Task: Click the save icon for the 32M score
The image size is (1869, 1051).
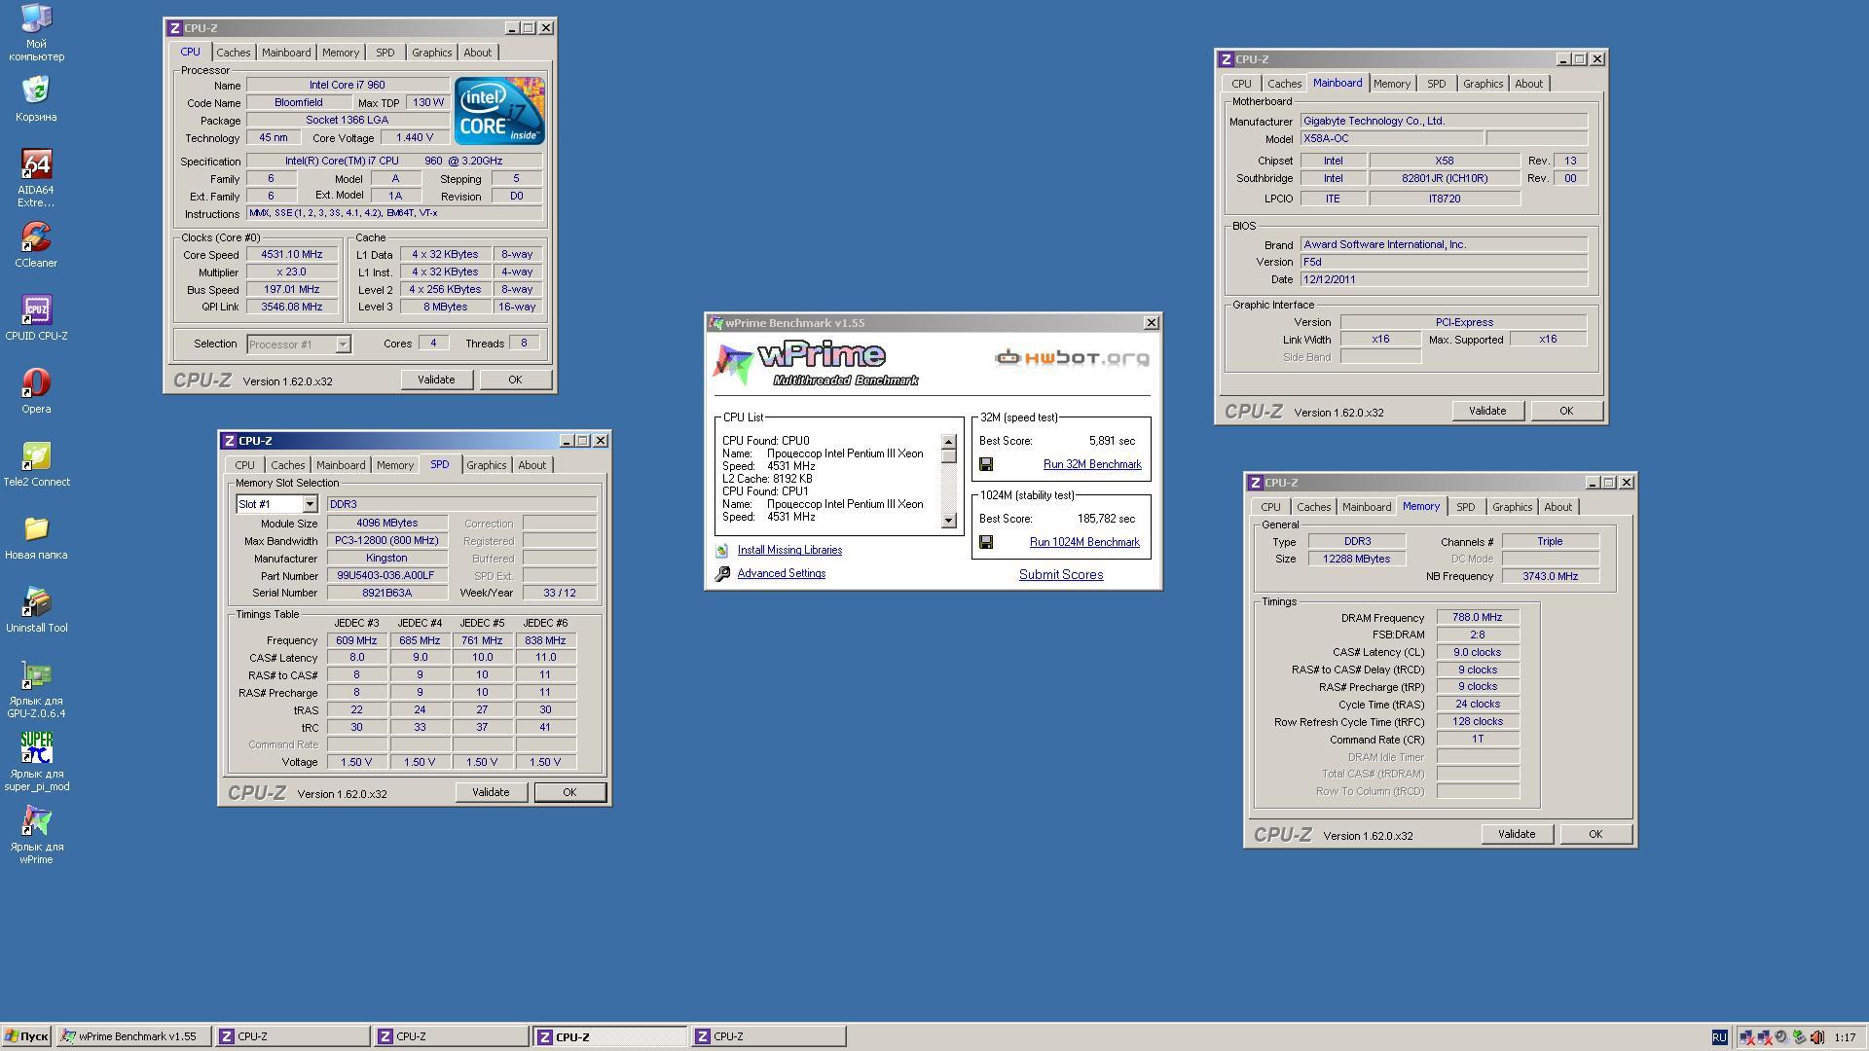Action: (986, 464)
